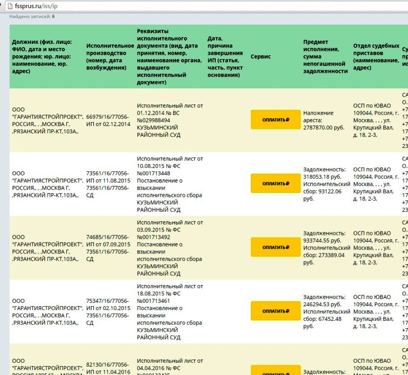Click document cell 'Исполнительный лист от 18.08.2015'

coord(170,312)
